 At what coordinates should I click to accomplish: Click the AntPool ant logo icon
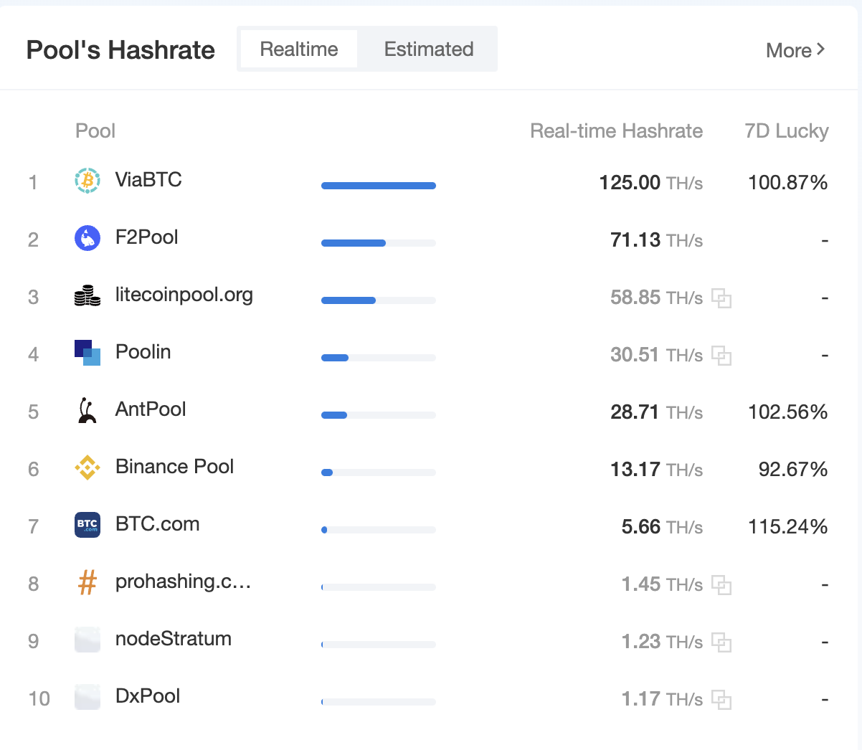click(87, 410)
